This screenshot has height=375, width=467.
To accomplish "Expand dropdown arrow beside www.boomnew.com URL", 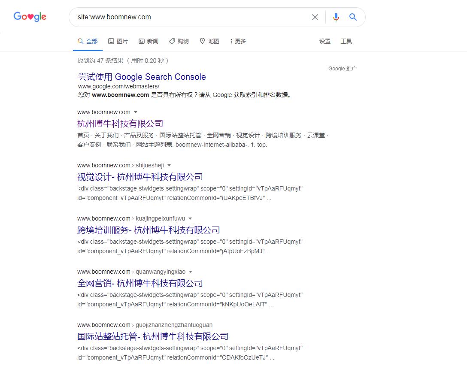I will coord(136,112).
